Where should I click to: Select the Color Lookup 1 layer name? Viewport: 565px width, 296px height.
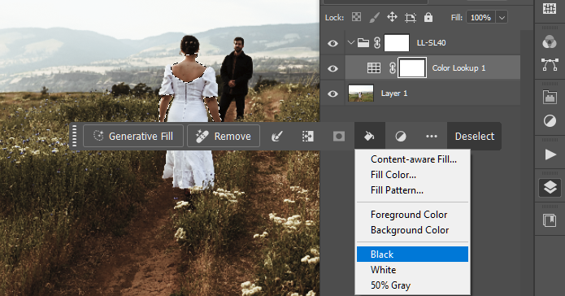point(459,68)
